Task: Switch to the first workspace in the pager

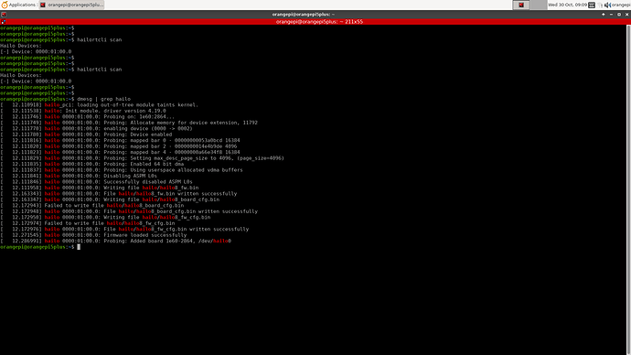Action: click(x=521, y=5)
